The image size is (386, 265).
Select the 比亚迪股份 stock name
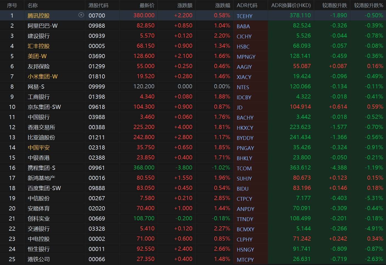(x=41, y=137)
